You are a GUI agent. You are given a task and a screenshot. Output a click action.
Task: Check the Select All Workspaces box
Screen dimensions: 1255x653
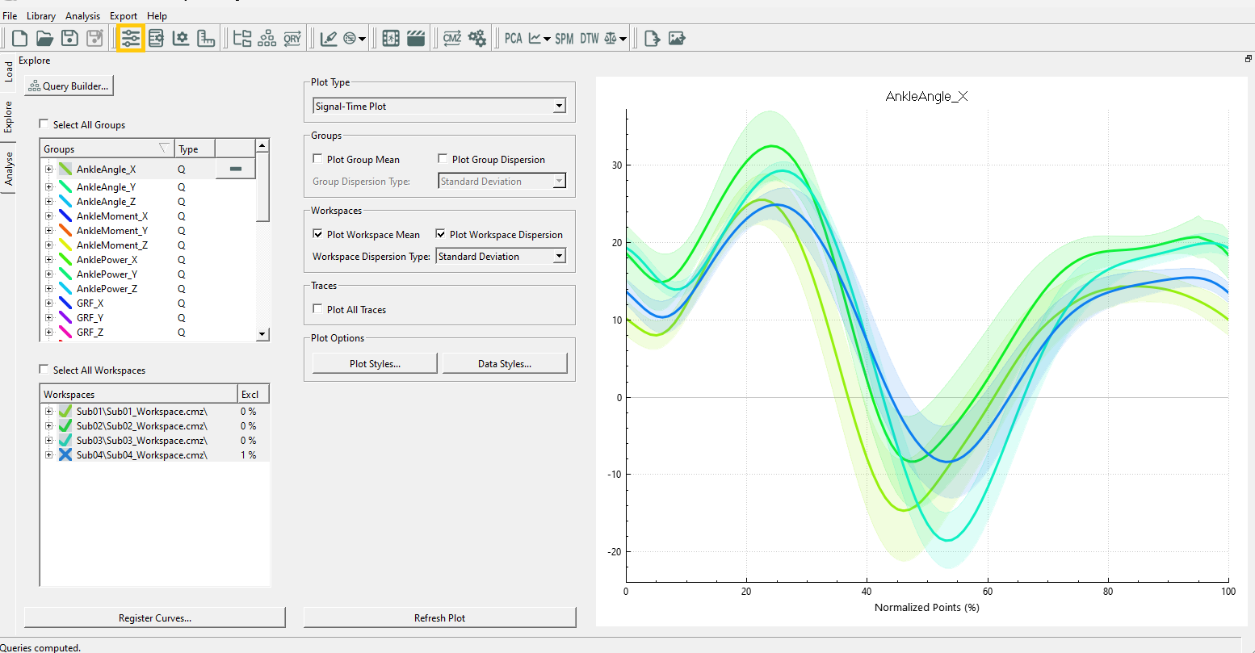pos(44,370)
